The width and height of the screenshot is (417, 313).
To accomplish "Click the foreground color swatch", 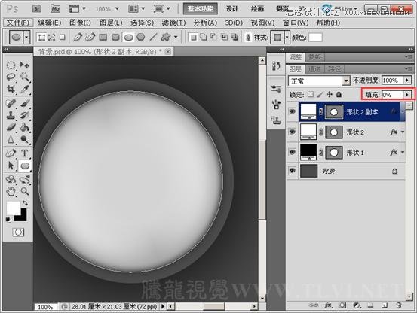I will point(14,208).
